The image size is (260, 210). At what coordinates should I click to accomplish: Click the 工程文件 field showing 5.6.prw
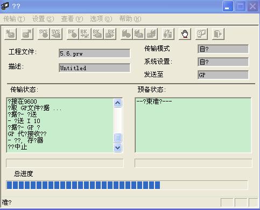click(94, 53)
